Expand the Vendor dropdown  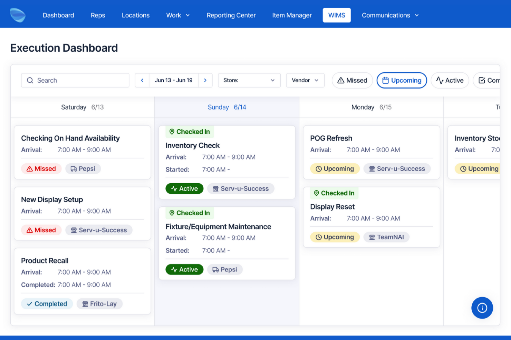(x=305, y=80)
